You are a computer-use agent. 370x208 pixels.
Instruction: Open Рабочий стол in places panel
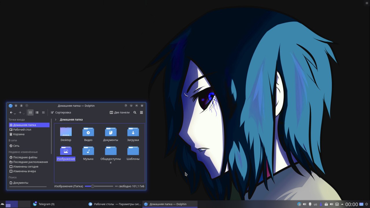(29, 130)
